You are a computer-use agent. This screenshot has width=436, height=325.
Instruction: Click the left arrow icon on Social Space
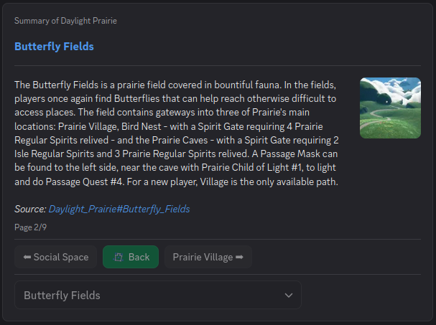tap(27, 257)
